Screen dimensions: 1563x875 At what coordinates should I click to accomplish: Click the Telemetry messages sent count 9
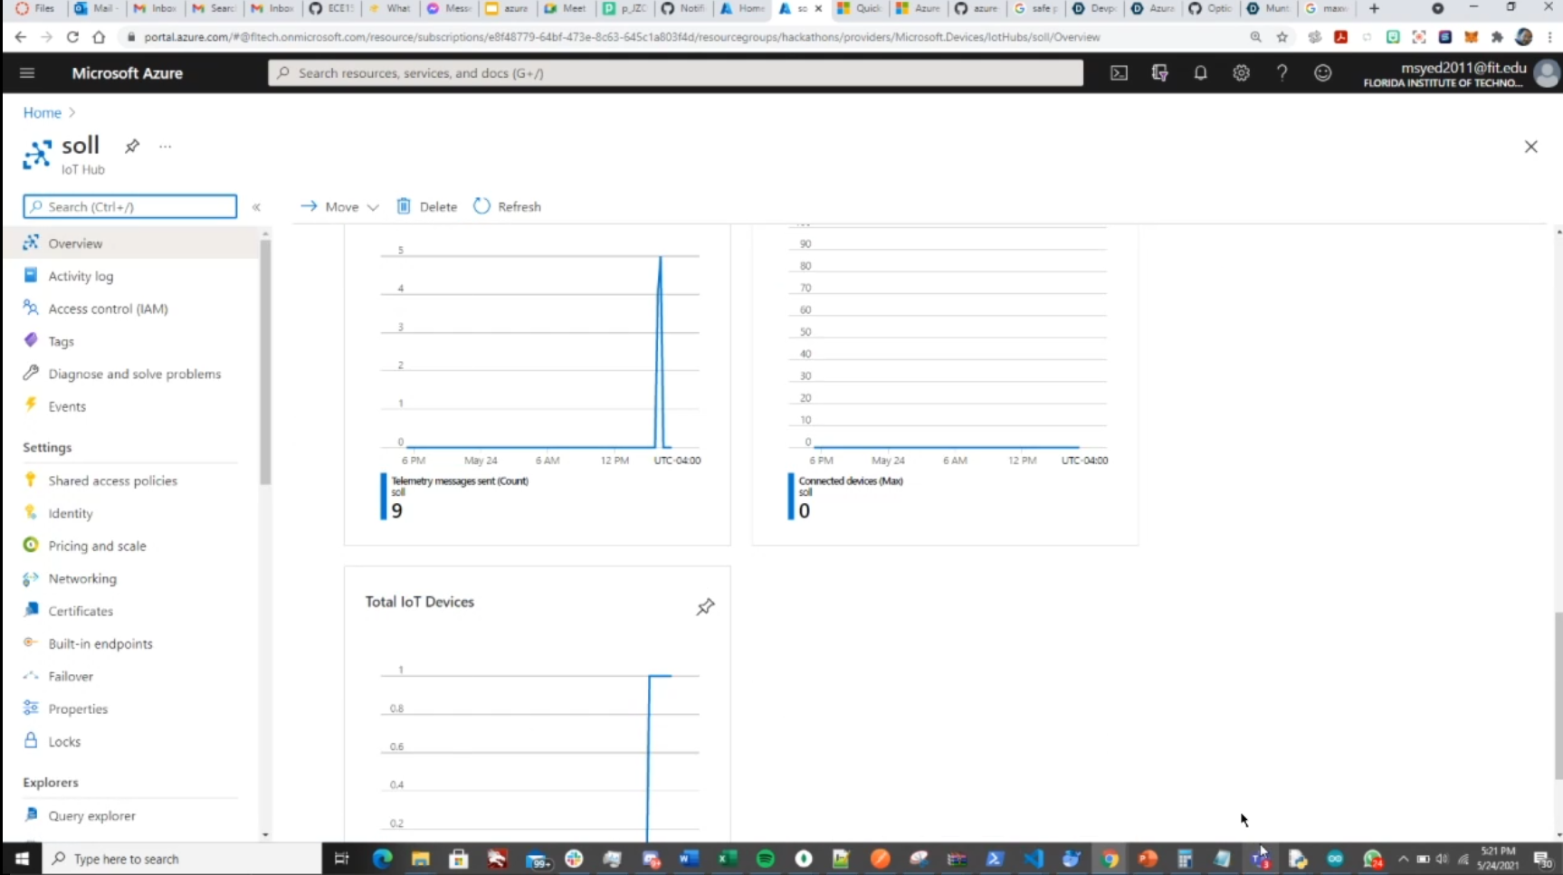click(396, 510)
